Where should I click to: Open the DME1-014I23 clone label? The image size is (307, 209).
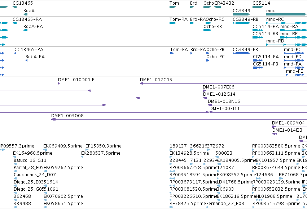pos(288,130)
